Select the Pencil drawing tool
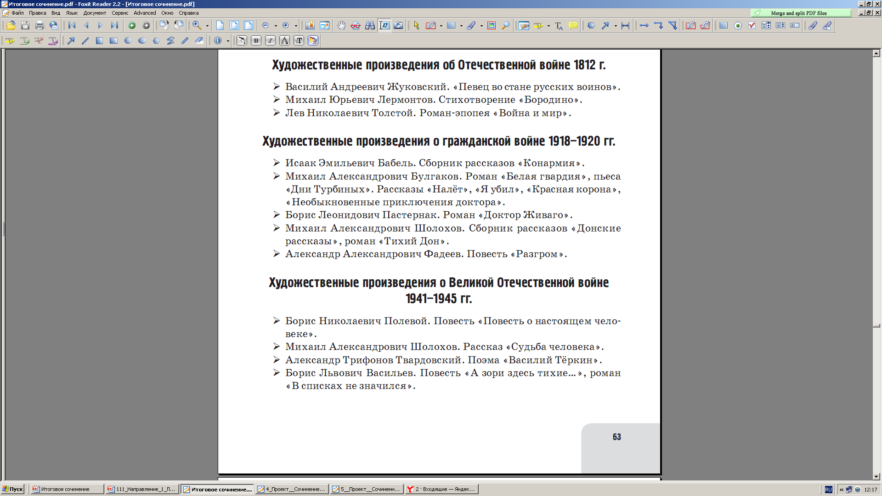882x496 pixels. coord(185,40)
